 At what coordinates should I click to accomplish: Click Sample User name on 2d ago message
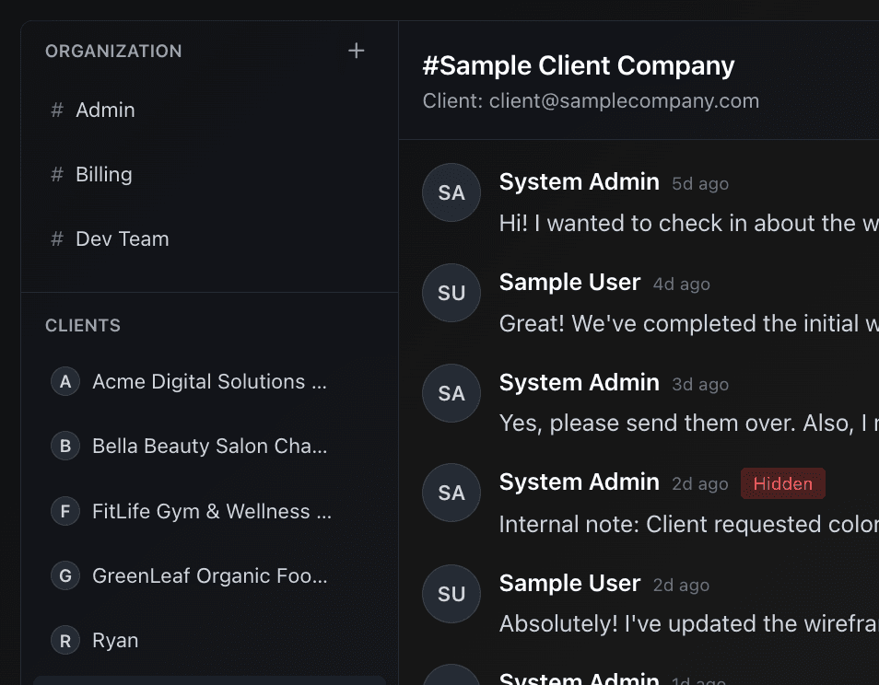(x=569, y=584)
